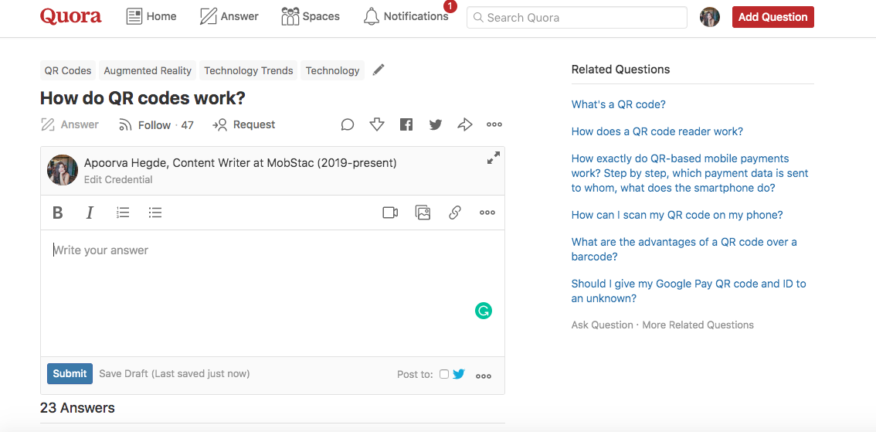Enable Post to Twitter checkbox

click(444, 374)
